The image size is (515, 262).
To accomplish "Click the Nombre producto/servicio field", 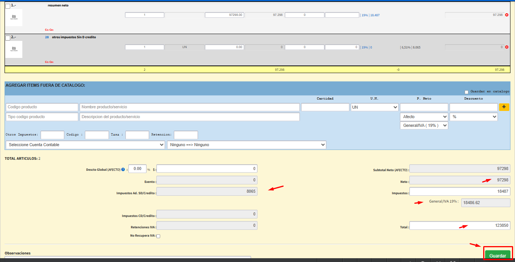I will click(x=189, y=107).
